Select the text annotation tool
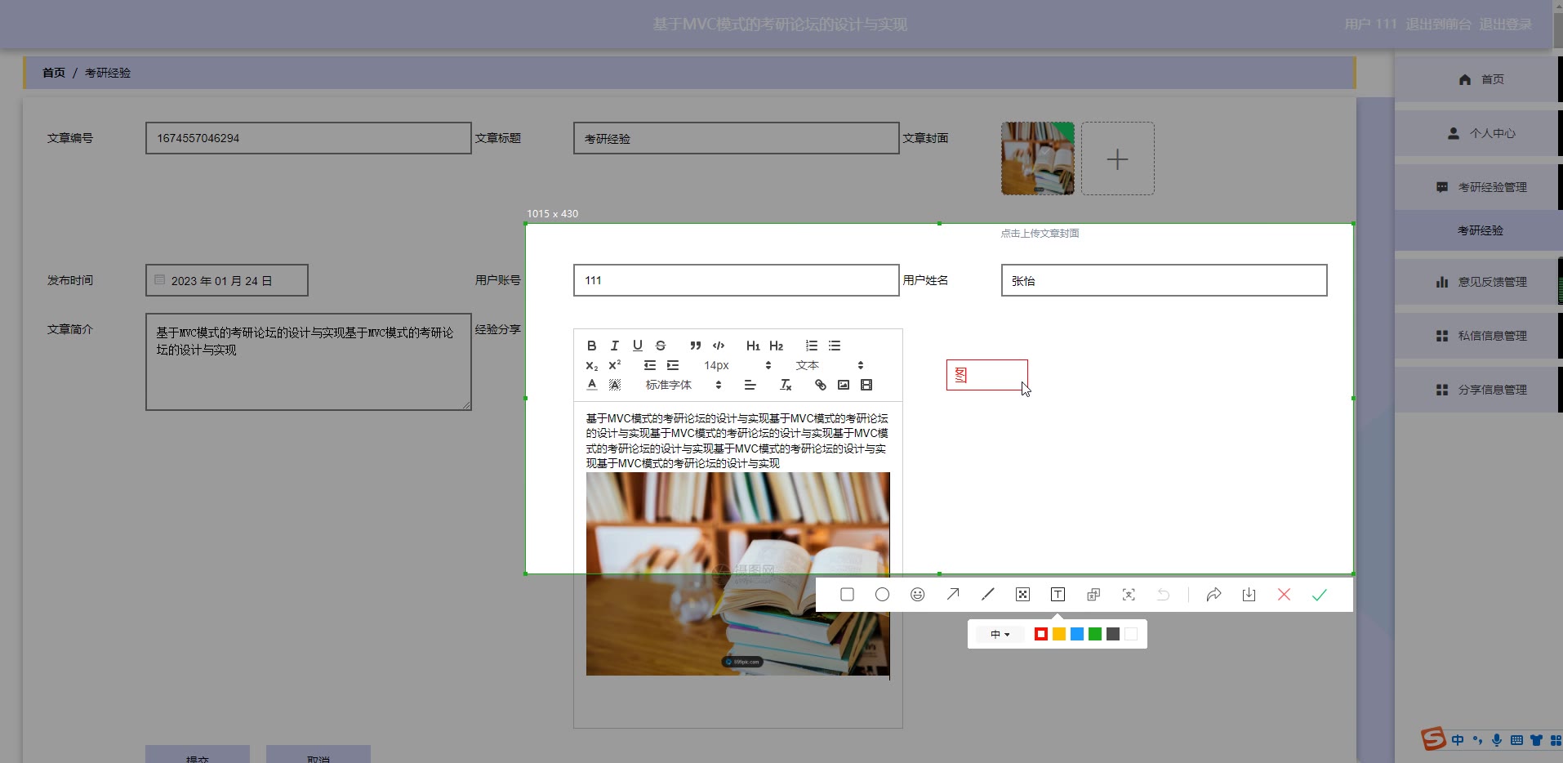The width and height of the screenshot is (1563, 763). click(x=1058, y=595)
